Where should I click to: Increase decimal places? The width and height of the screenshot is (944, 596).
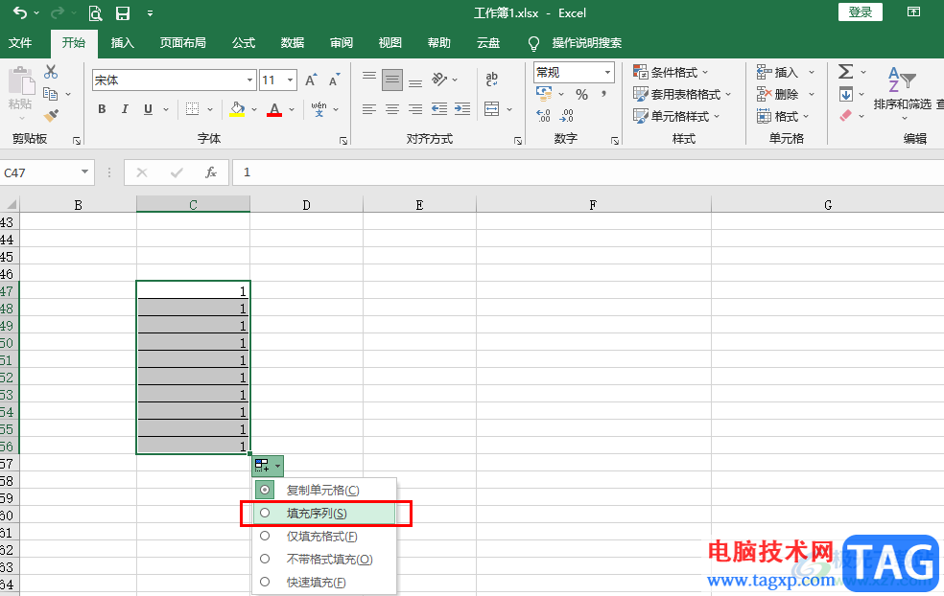(543, 116)
